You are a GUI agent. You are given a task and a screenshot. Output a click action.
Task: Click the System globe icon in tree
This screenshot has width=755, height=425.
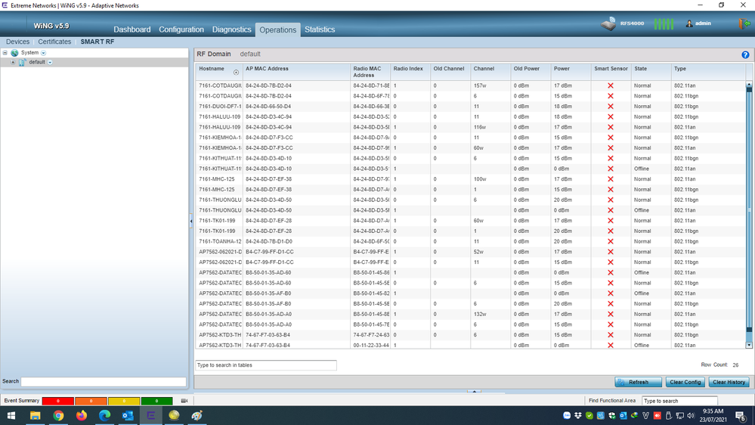click(x=14, y=53)
